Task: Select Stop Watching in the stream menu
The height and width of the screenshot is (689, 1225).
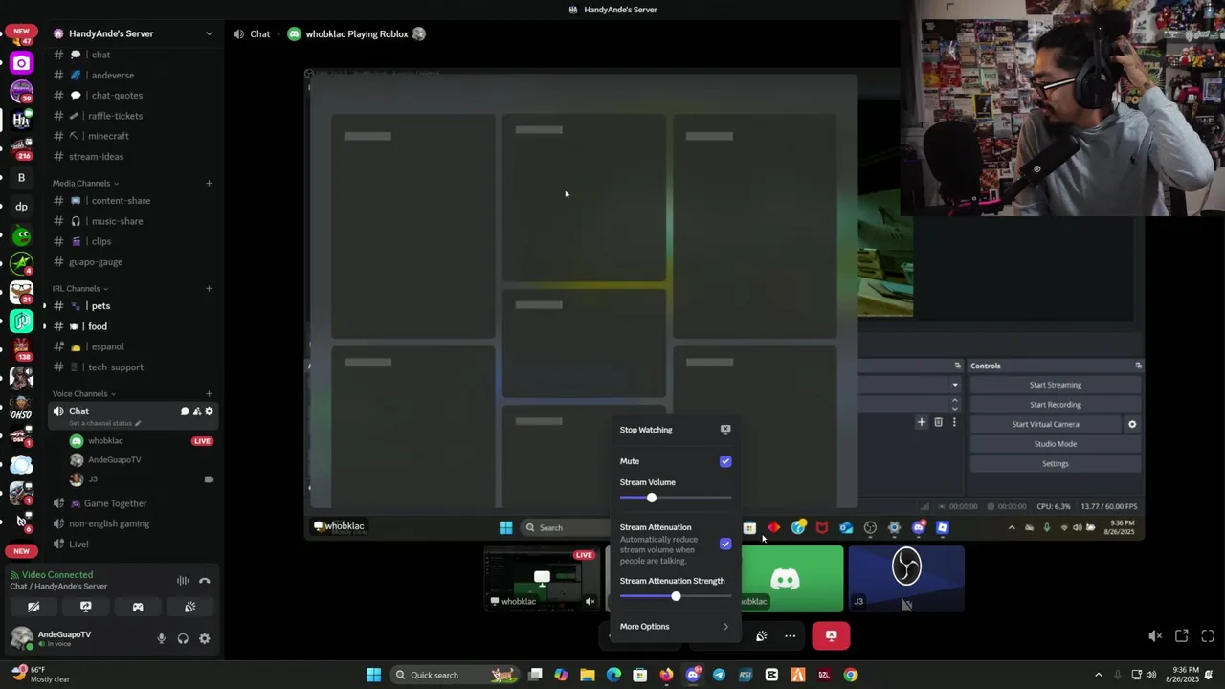Action: [x=675, y=430]
